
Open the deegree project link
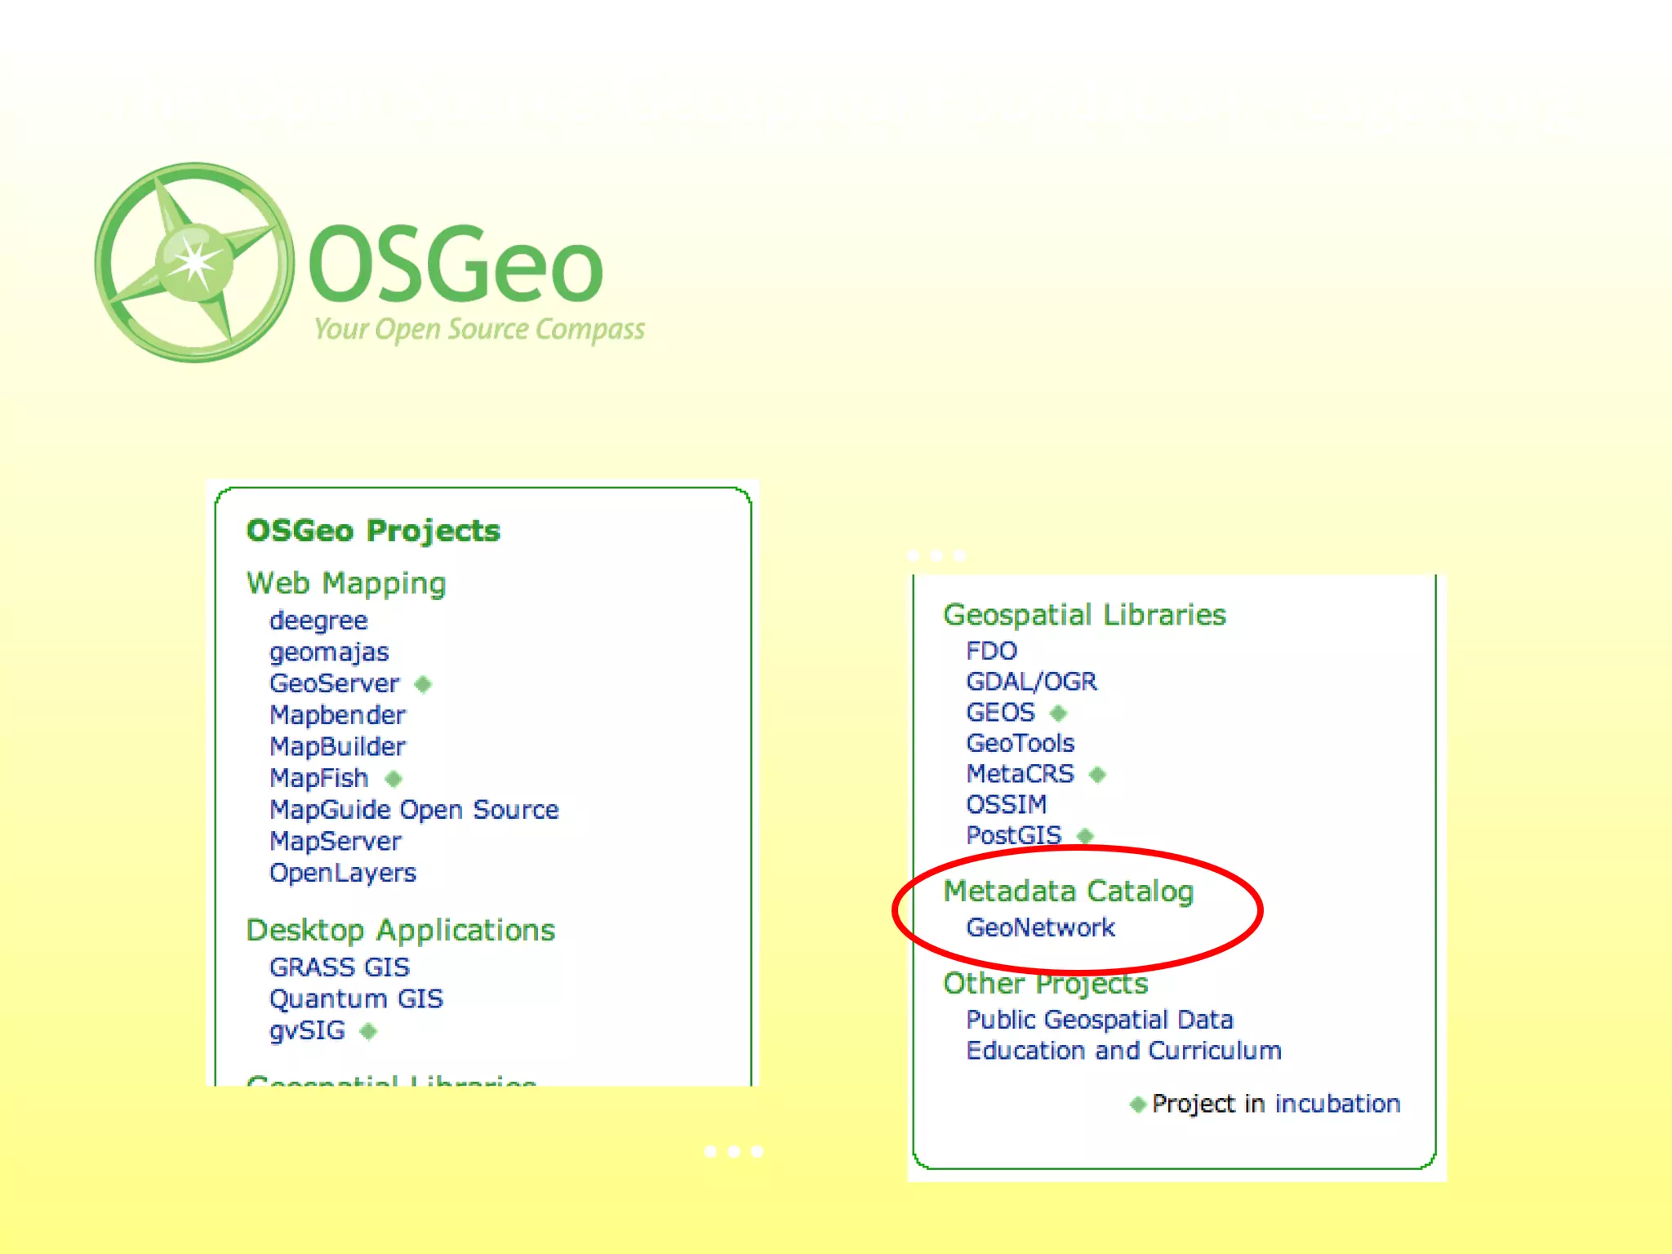[x=318, y=620]
